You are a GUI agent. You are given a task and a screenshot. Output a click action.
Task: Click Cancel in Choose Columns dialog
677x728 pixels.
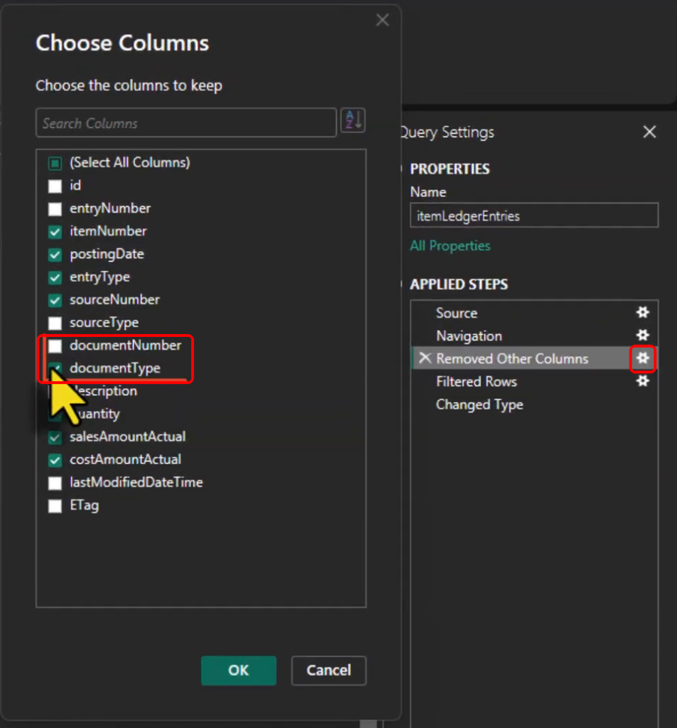328,670
